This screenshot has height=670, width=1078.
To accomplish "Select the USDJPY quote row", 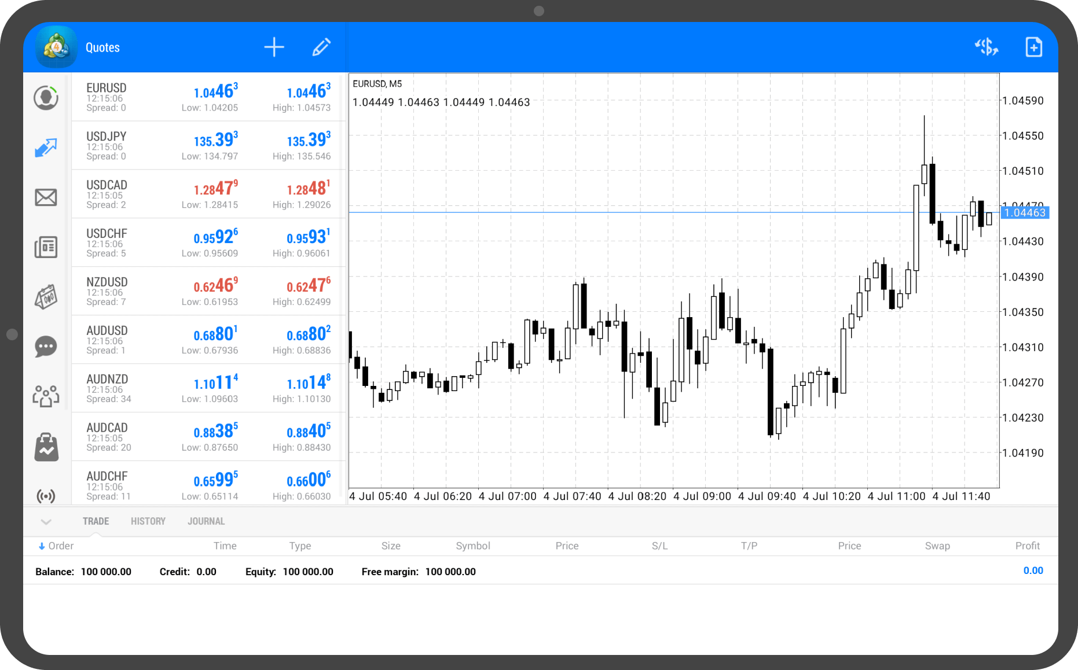I will click(x=208, y=146).
